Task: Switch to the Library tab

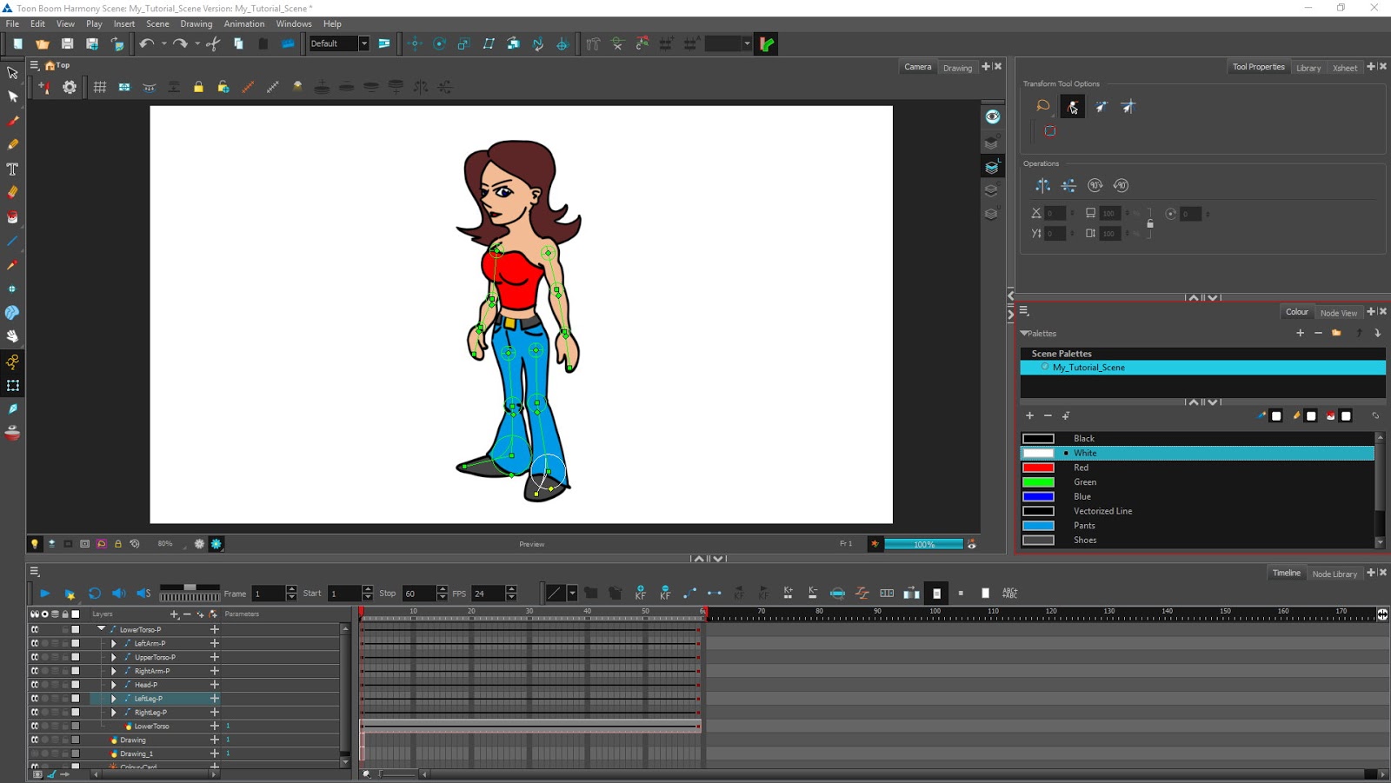Action: pos(1308,68)
